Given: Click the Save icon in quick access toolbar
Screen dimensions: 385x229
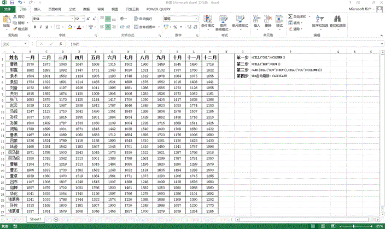Looking at the screenshot, I should coord(11,3).
